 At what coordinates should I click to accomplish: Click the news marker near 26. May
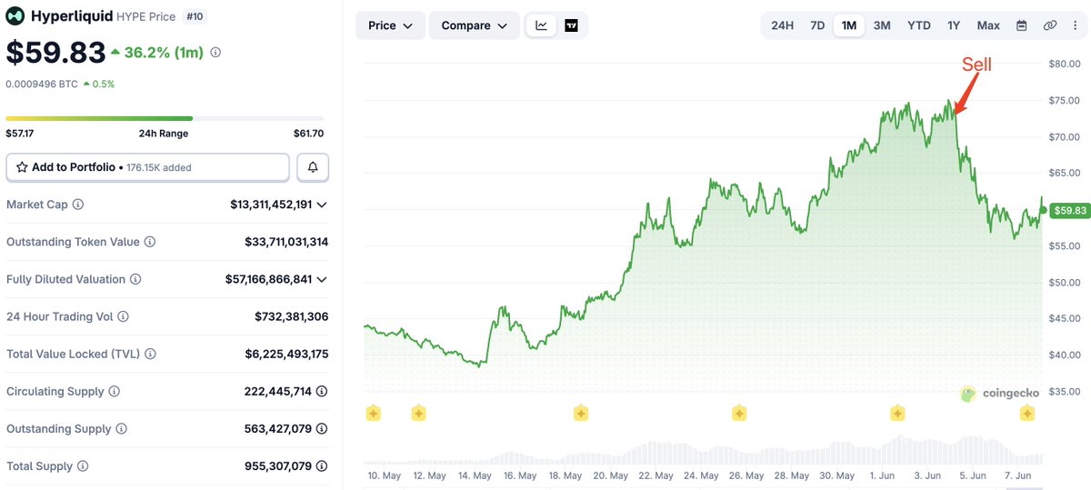[739, 414]
